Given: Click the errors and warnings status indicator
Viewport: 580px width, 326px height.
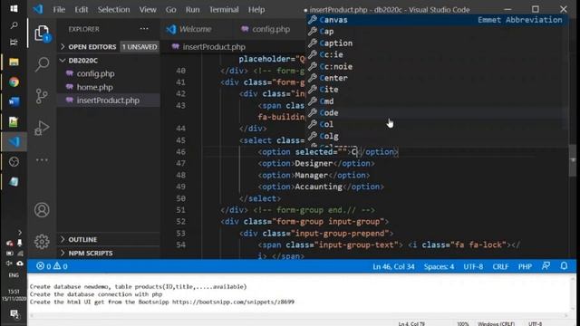Looking at the screenshot, I should pos(52,266).
